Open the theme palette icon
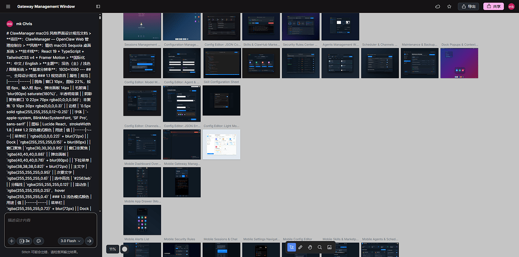Viewport: 519px width, 257px height. point(39,241)
